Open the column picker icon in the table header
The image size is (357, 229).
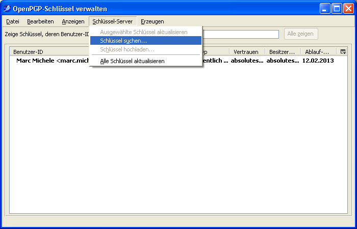(343, 51)
